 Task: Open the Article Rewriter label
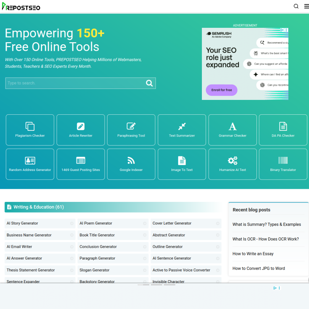coord(81,136)
